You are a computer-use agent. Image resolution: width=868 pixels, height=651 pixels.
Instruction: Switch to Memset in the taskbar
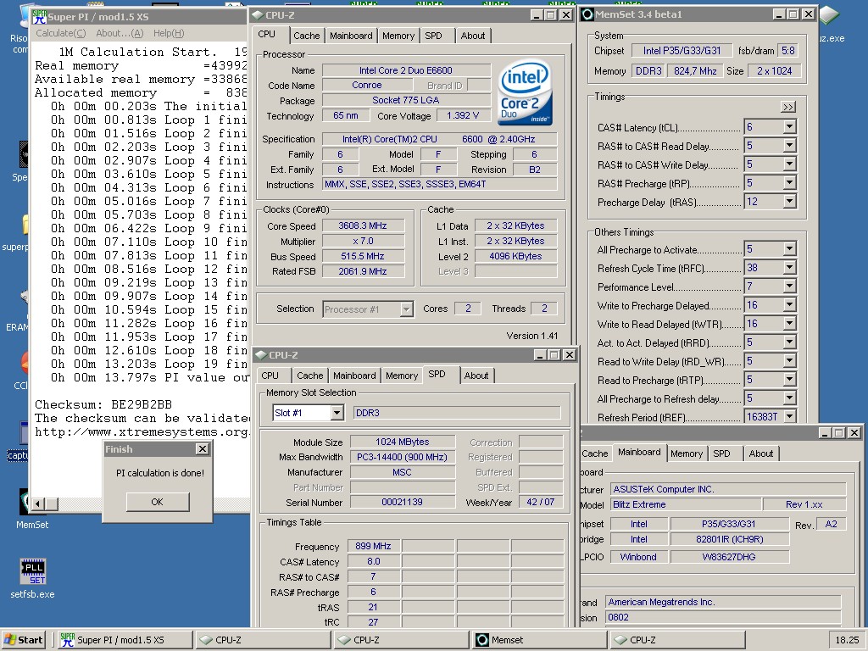(x=539, y=640)
